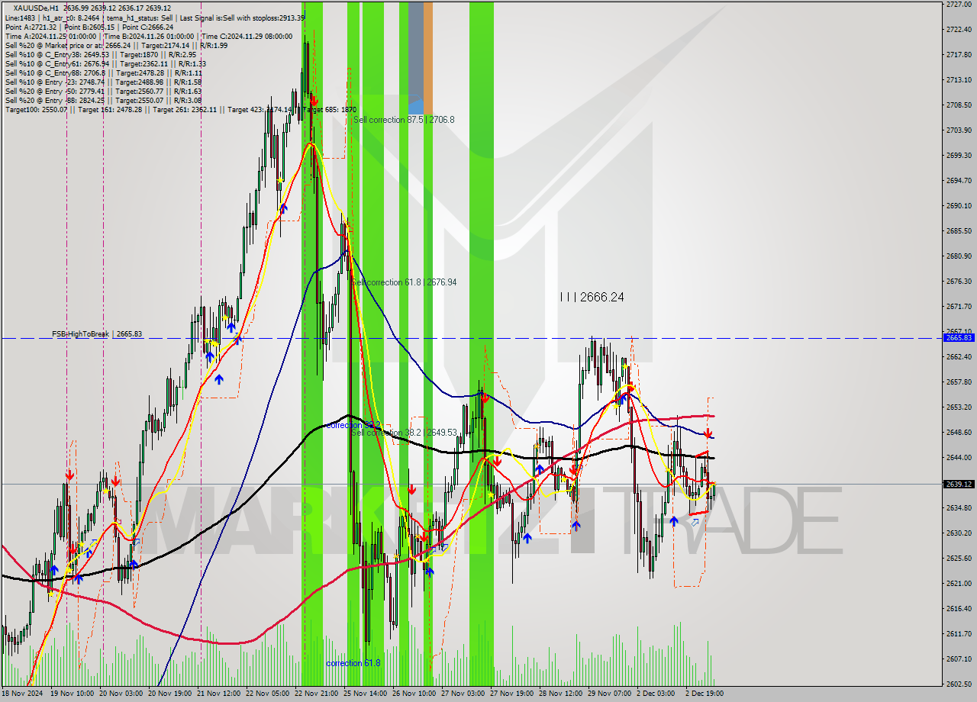Click the 2602.50 price scale value
Viewport: 977px width, 702px height.
tap(959, 684)
